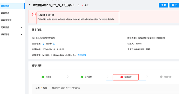This screenshot has width=179, height=94.
Task: Click the 启动时间 2026-07-15 19:25:55 text
Action: (x=66, y=88)
